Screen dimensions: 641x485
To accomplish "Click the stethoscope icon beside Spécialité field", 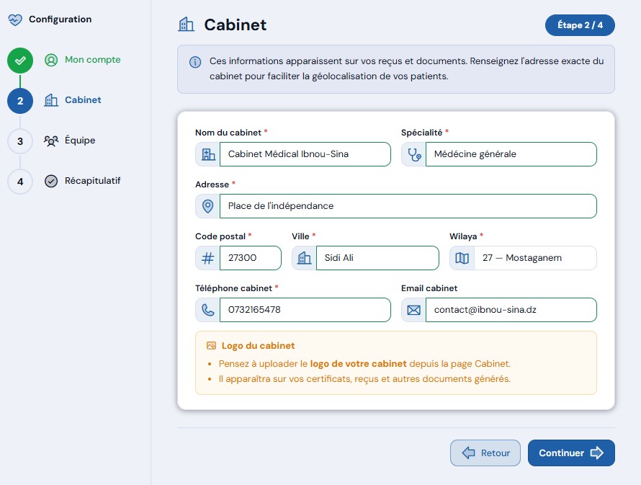I will coord(414,154).
